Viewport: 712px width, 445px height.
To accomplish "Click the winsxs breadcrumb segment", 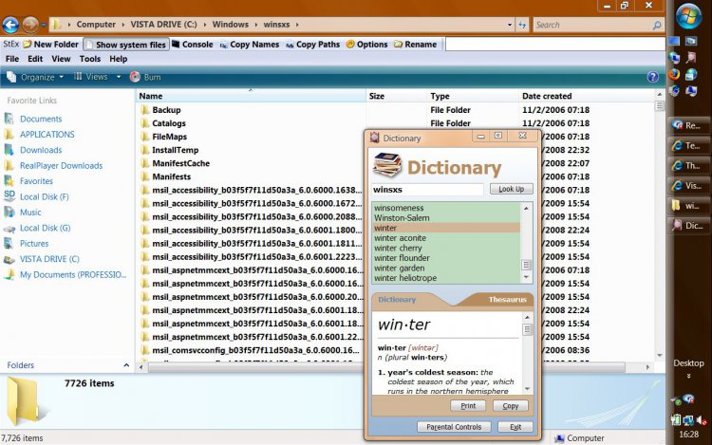I will (276, 25).
